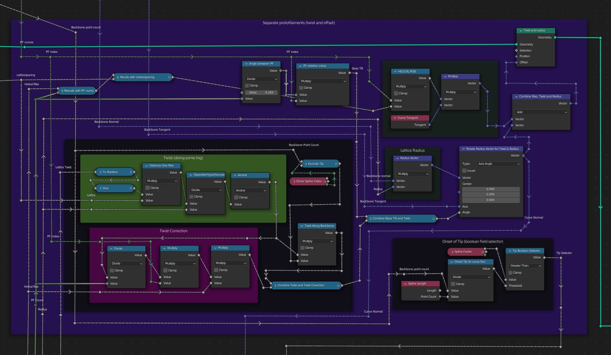Open Multiply dropdown in PF rotation value
Viewport: 611px width, 355px height.
coord(323,81)
